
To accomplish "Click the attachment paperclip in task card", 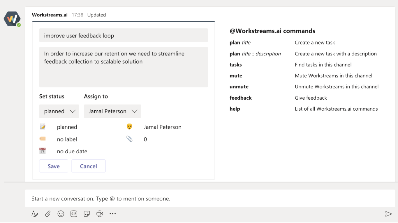I will coord(129,139).
